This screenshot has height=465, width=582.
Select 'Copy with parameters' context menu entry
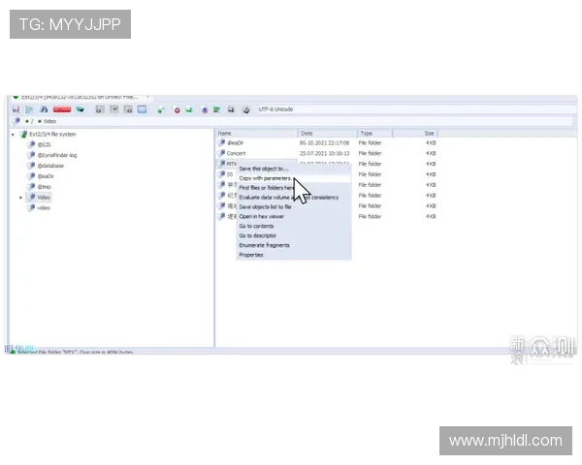pyautogui.click(x=265, y=178)
